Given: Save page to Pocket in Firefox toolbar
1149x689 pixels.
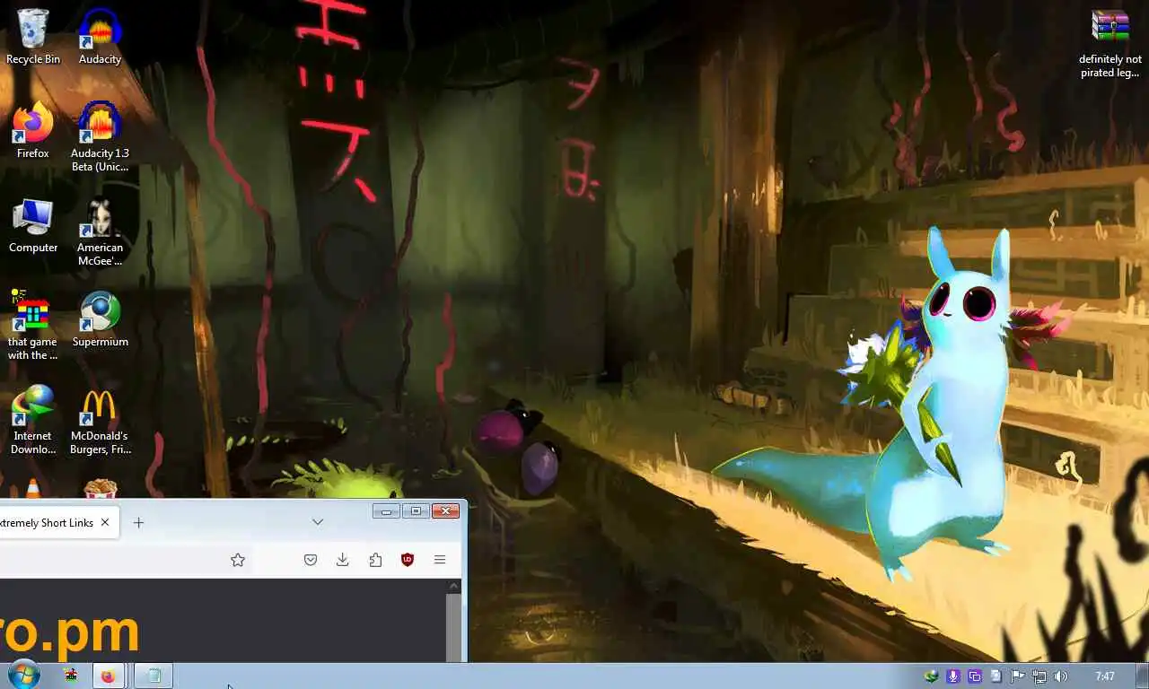Looking at the screenshot, I should 311,560.
